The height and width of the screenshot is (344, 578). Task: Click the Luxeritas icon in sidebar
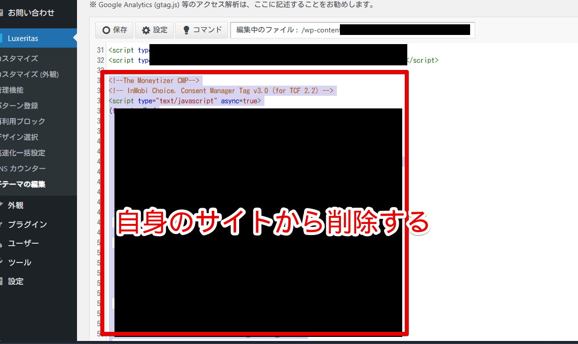click(1, 39)
